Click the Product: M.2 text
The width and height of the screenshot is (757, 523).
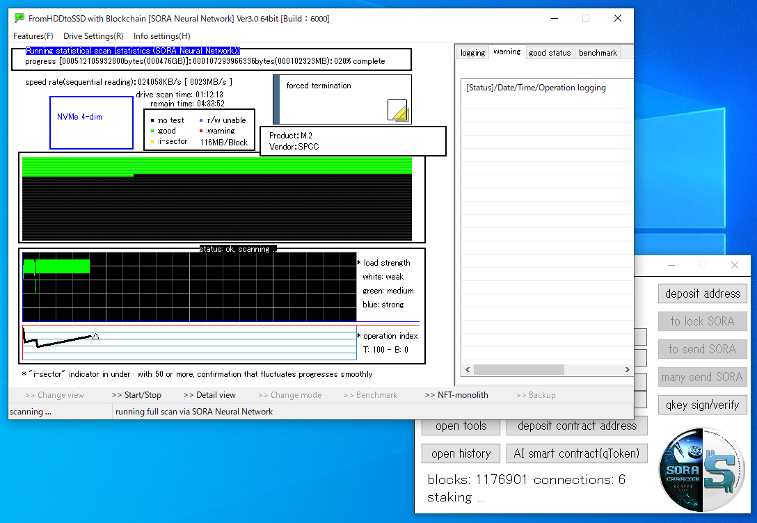[x=291, y=136]
